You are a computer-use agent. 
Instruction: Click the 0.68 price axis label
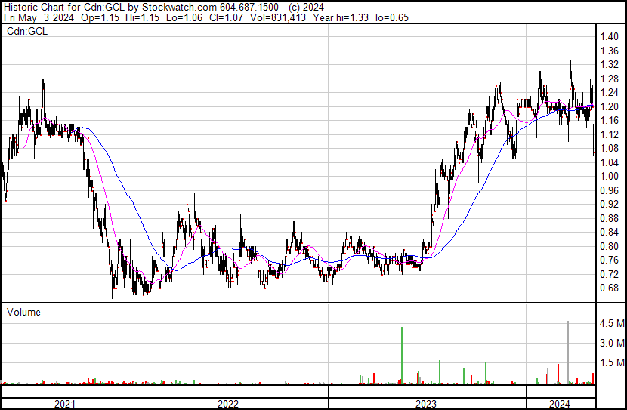(x=609, y=288)
